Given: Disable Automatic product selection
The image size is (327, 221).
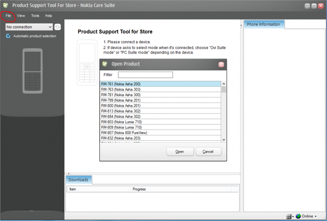Looking at the screenshot, I should pyautogui.click(x=8, y=36).
